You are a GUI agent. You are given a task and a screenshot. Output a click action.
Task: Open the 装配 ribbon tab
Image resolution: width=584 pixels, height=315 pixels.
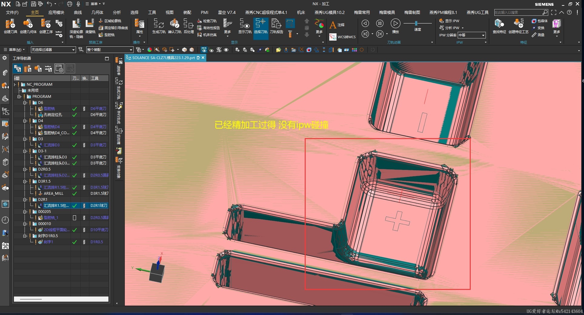(x=187, y=12)
